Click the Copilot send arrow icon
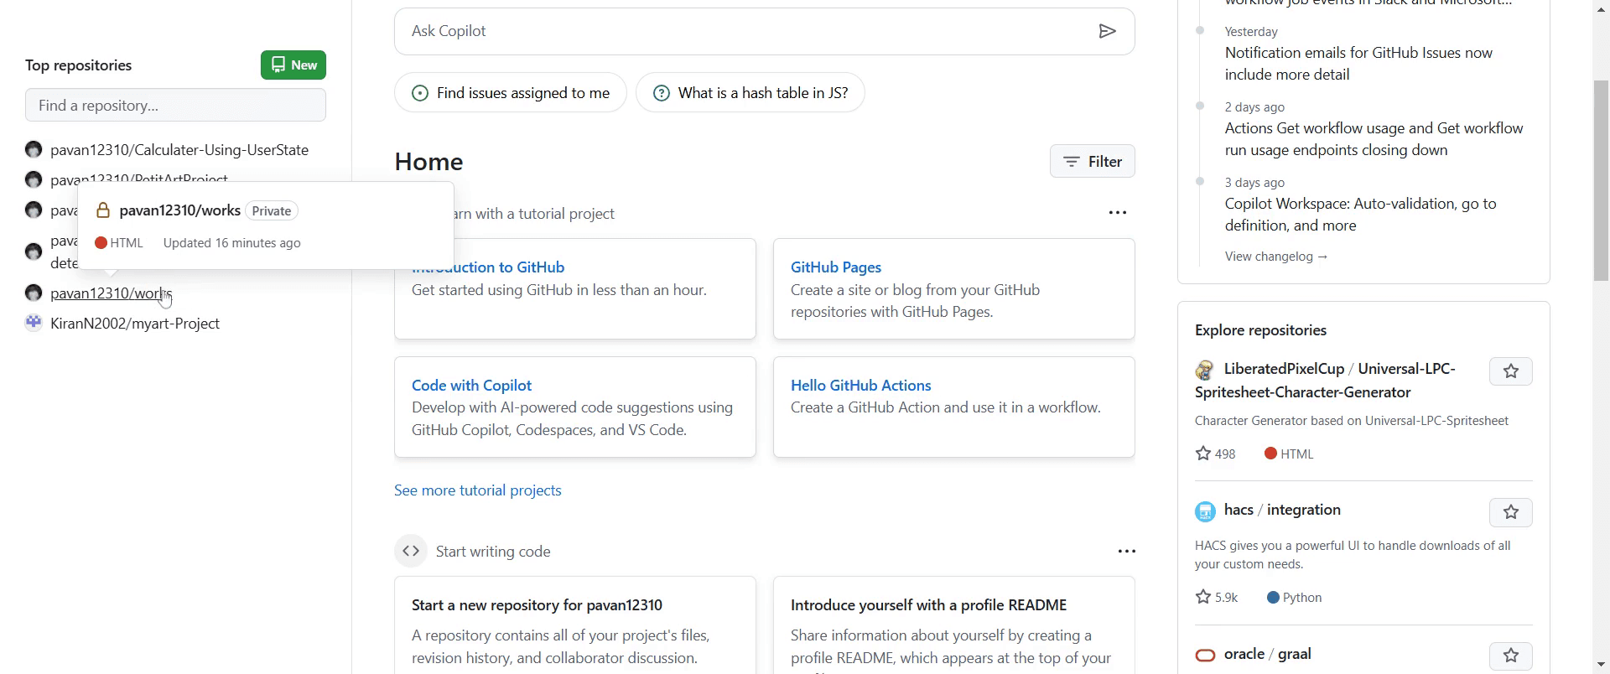 [1107, 31]
